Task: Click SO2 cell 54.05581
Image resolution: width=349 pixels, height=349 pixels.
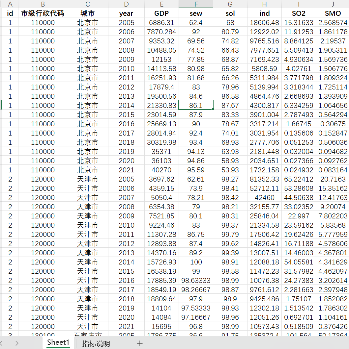Action: pyautogui.click(x=299, y=262)
